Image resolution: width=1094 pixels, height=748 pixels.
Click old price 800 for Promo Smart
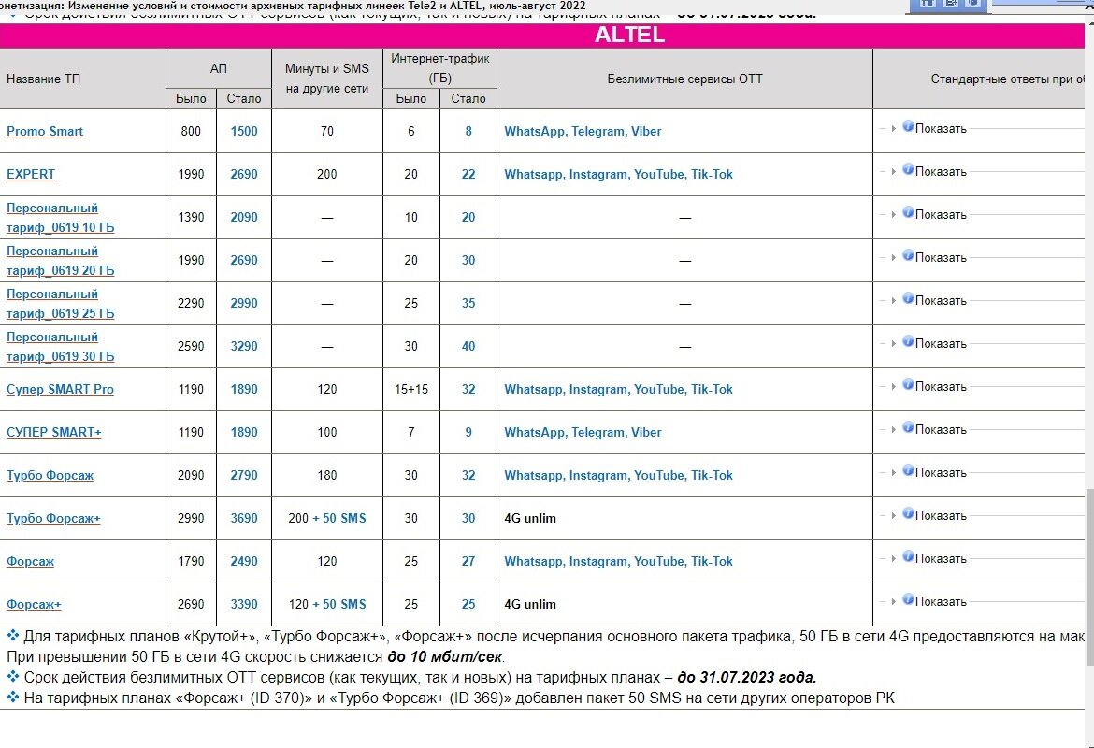click(x=191, y=131)
